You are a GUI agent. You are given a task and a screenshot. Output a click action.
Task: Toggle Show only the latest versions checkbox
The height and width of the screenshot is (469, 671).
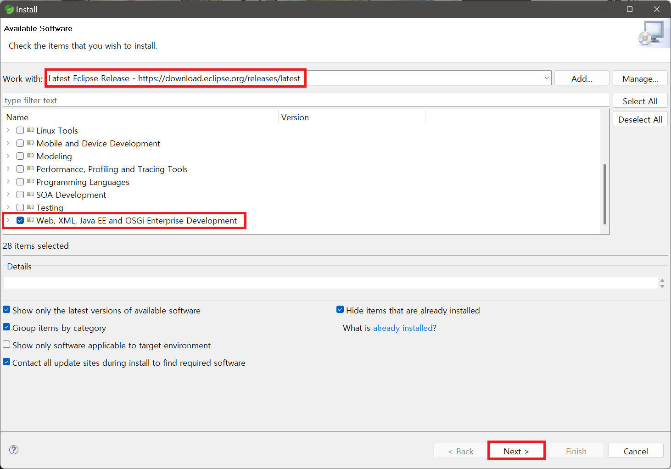click(x=6, y=310)
